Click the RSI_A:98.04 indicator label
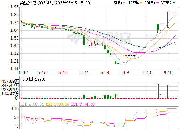 [x=32, y=104]
